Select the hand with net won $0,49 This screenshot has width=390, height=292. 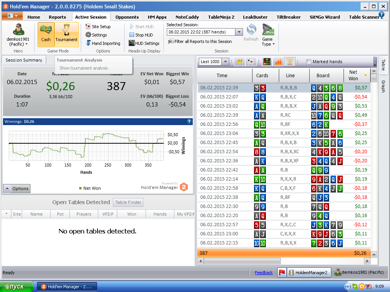pos(284,115)
